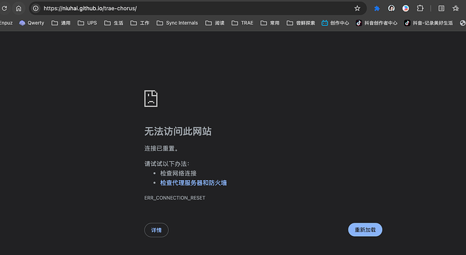Image resolution: width=466 pixels, height=255 pixels.
Task: Open the 抖音创作者中心 bookmark
Action: (377, 23)
